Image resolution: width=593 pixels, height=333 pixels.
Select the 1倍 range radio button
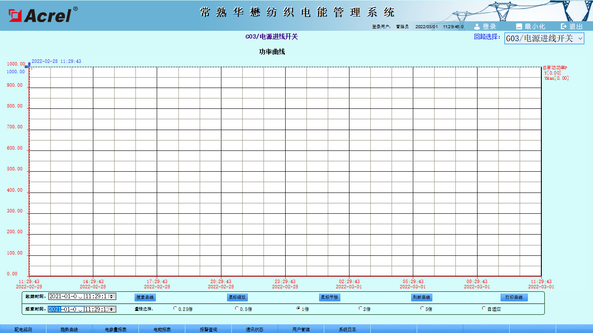tap(299, 309)
